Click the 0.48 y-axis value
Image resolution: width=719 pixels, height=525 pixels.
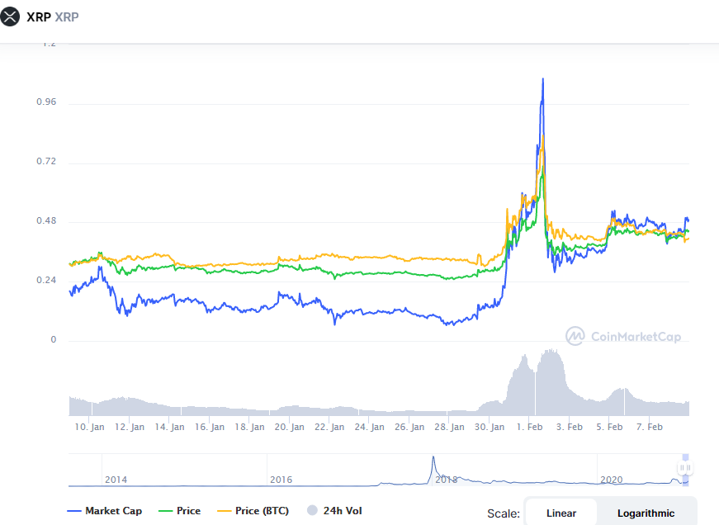[46, 220]
